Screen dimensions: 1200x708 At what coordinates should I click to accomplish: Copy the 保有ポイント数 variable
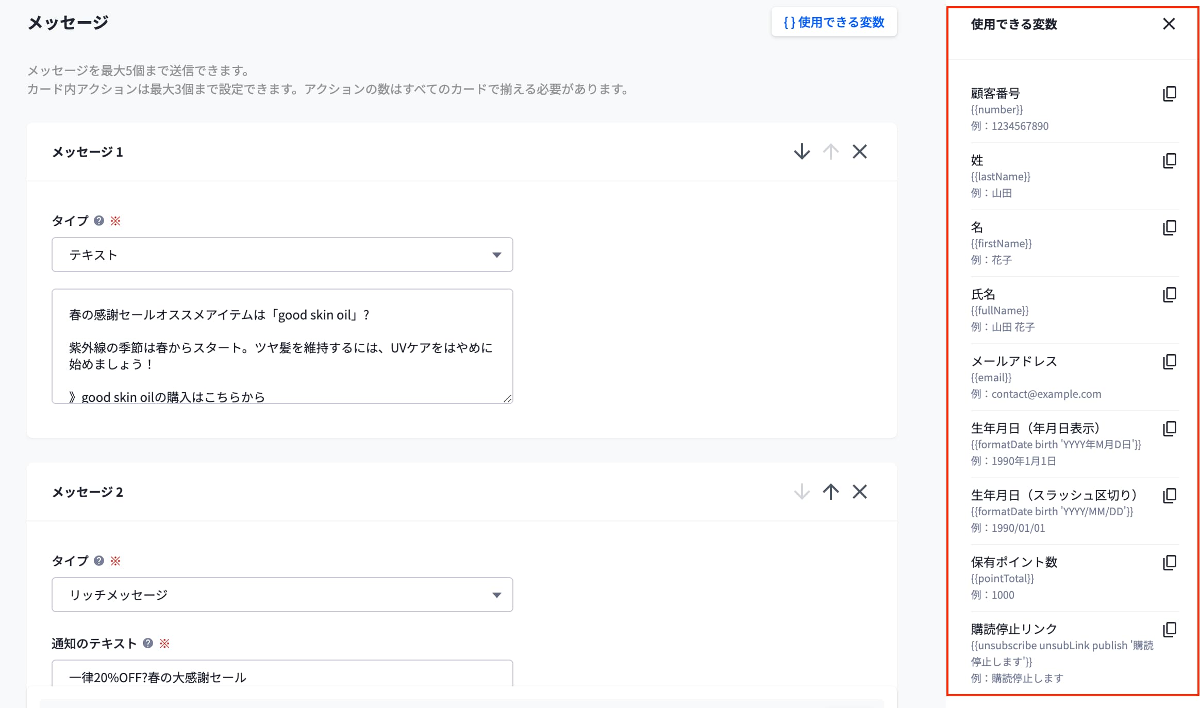1170,562
